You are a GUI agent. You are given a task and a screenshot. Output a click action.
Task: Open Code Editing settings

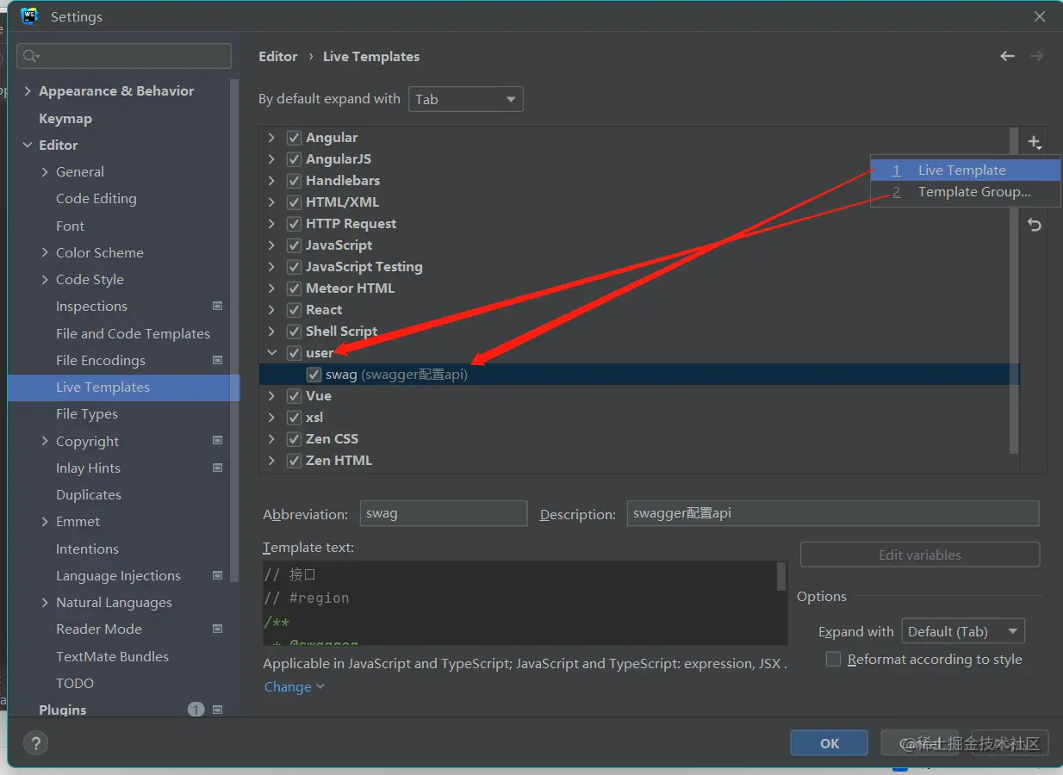(96, 199)
